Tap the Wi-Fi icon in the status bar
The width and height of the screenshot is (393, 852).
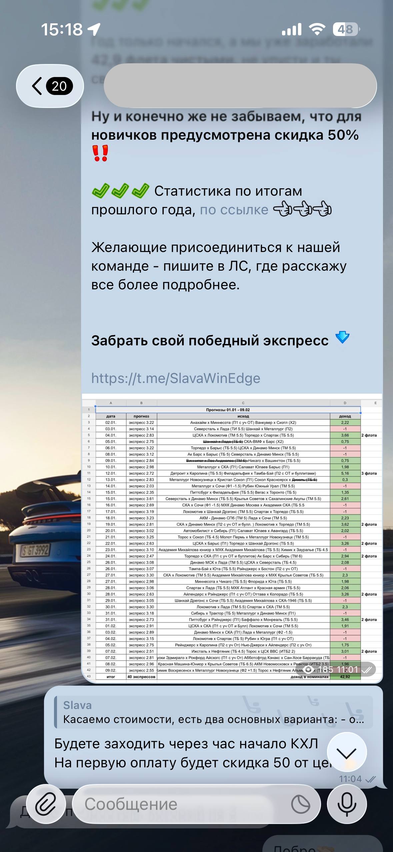pyautogui.click(x=317, y=29)
